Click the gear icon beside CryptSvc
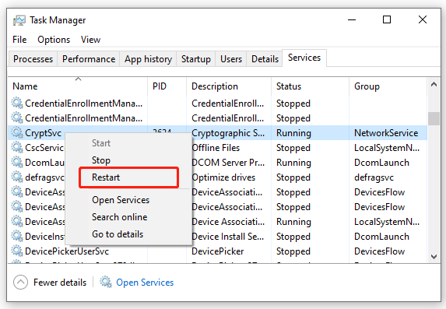This screenshot has height=309, width=446. (17, 132)
